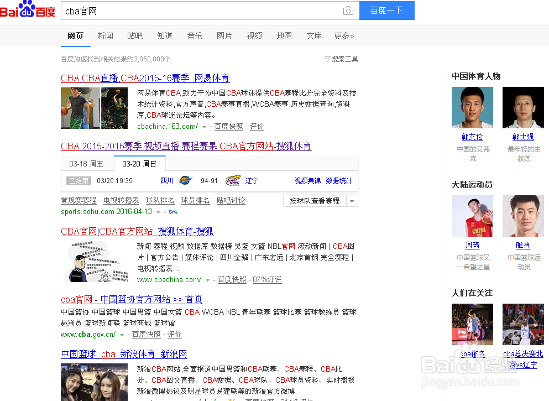Click 睢冉 portrait photo
Screen dimensions: 549x401
523,216
